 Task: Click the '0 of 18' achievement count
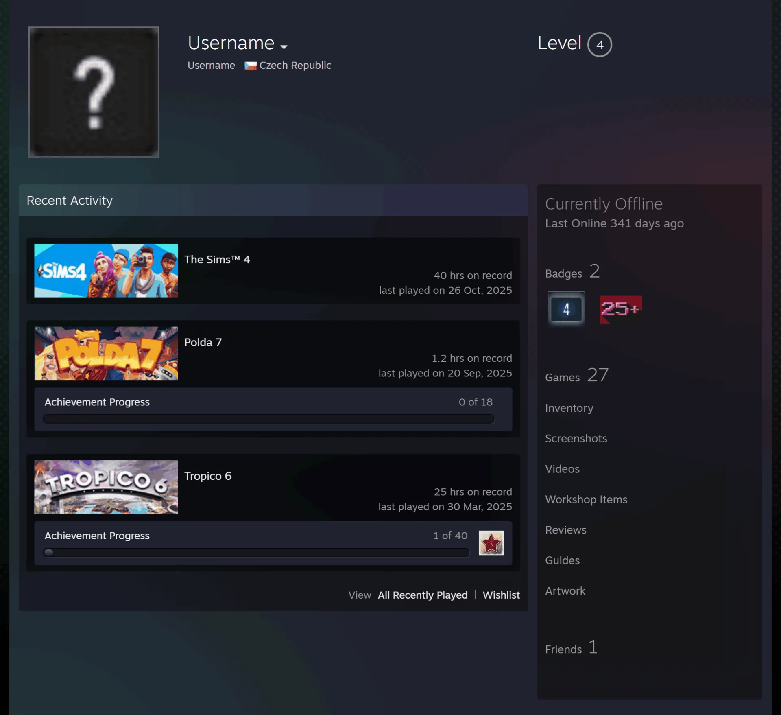click(x=476, y=402)
